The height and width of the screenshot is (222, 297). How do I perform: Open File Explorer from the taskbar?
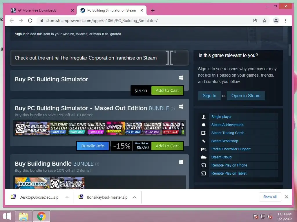[x=23, y=216]
